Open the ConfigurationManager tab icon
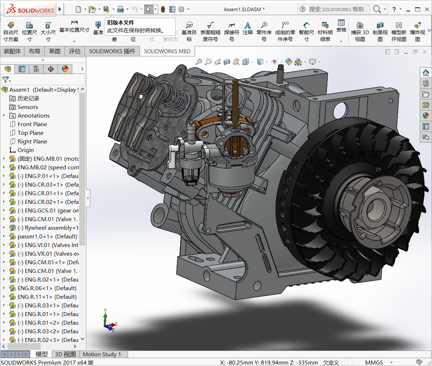The image size is (432, 366). click(36, 69)
